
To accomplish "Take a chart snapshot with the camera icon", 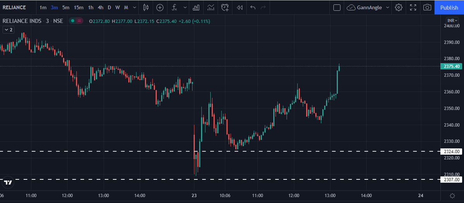I will coord(427,7).
